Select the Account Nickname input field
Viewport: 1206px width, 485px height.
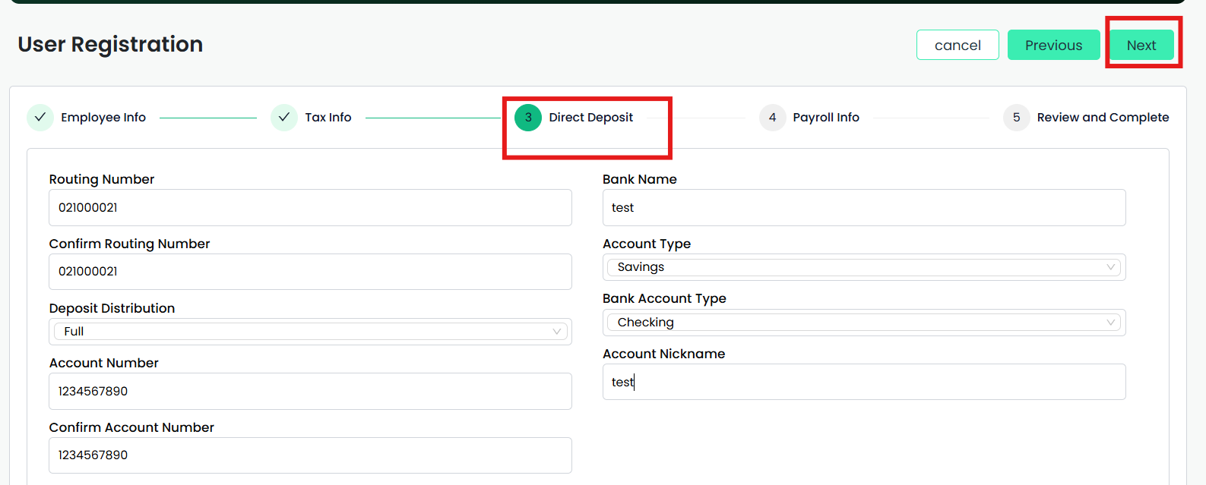[x=864, y=382]
